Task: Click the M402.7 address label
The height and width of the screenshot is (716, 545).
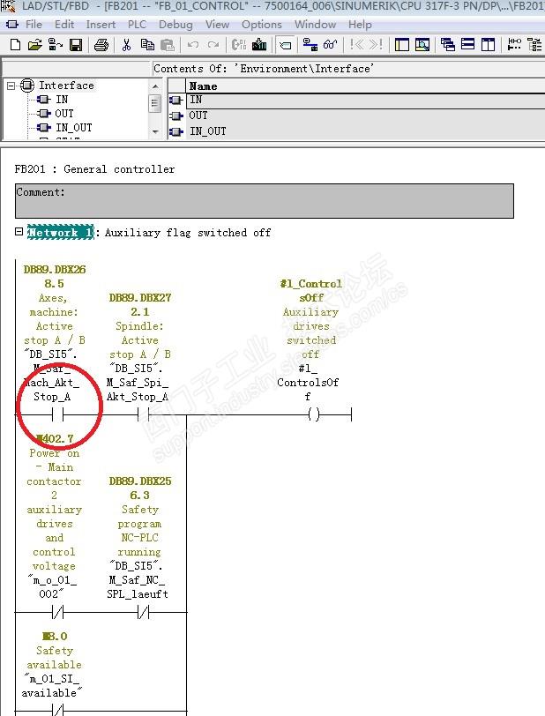Action: pyautogui.click(x=55, y=439)
